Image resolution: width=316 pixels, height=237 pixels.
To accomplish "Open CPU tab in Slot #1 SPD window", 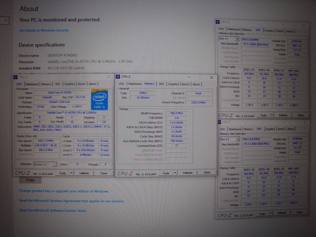I will coord(221,29).
